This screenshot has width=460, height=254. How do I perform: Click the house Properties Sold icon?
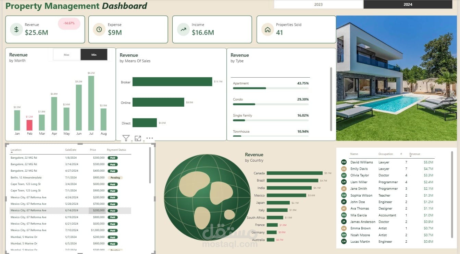(x=268, y=29)
